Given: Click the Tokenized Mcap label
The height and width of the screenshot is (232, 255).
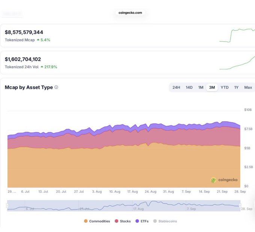Looking at the screenshot, I should [x=20, y=40].
